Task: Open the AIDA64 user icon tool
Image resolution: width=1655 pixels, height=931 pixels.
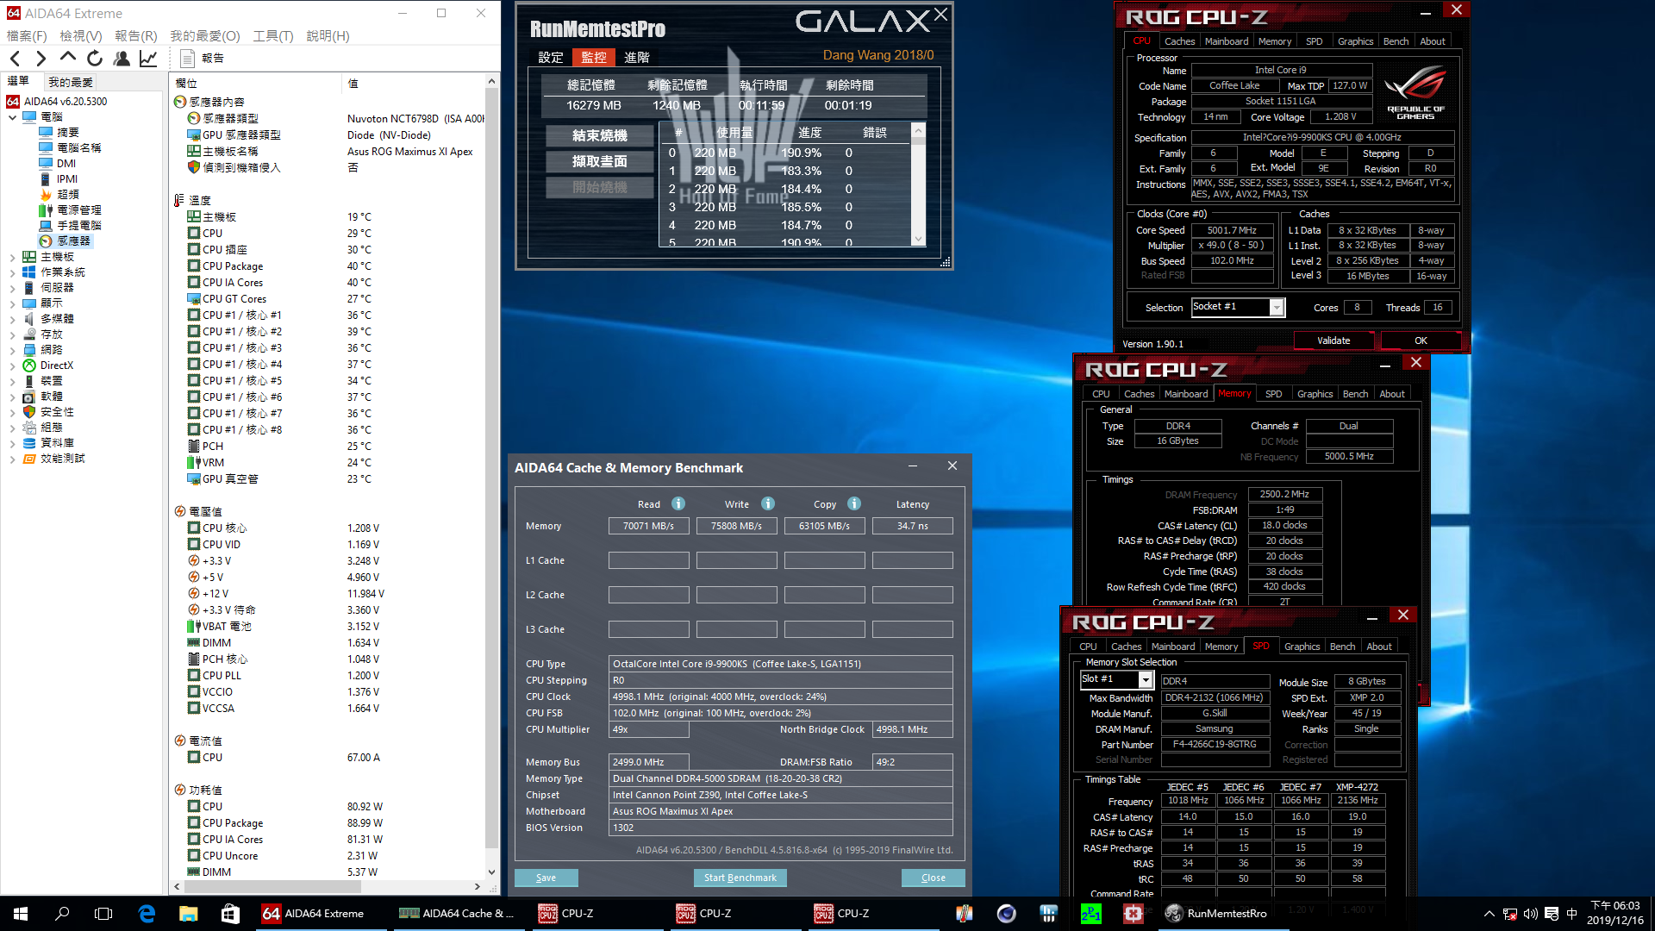Action: pyautogui.click(x=122, y=59)
